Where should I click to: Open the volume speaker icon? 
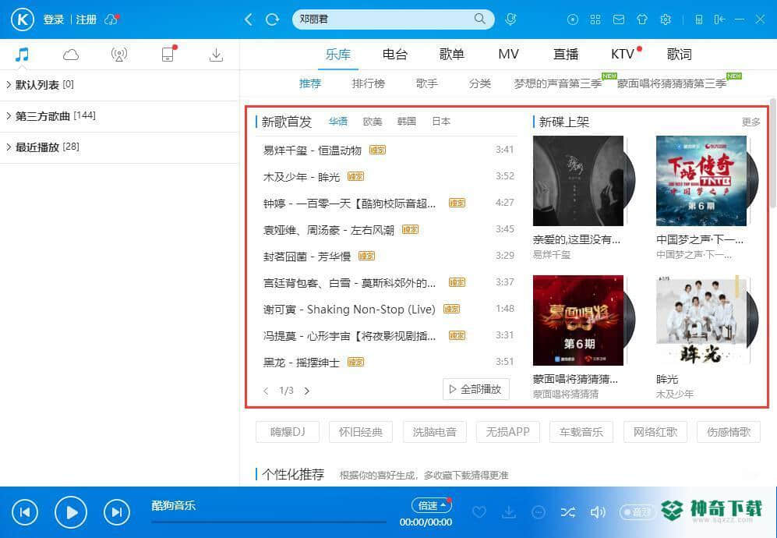(598, 511)
